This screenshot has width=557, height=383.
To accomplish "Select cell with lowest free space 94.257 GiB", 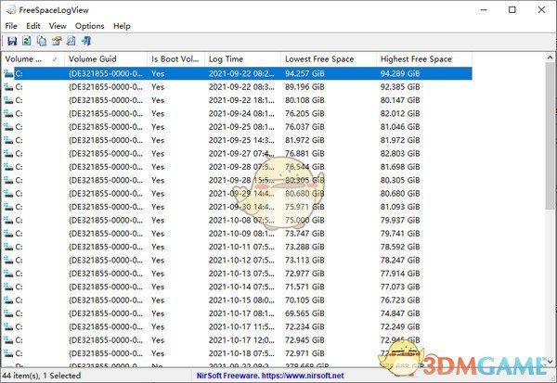I will 304,73.
